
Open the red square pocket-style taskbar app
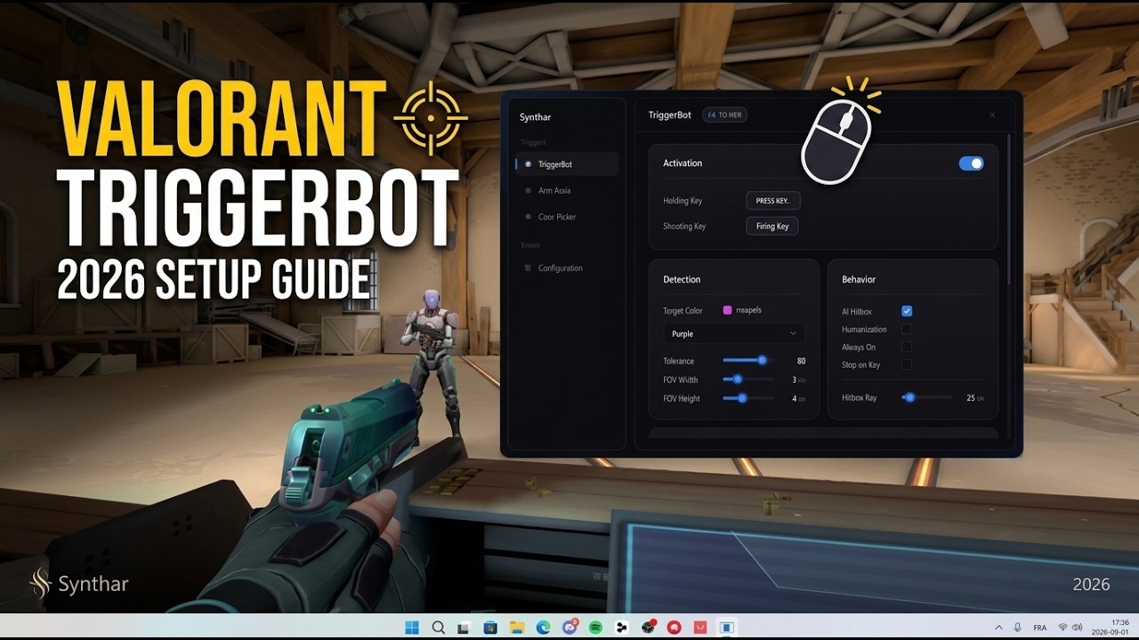700,627
